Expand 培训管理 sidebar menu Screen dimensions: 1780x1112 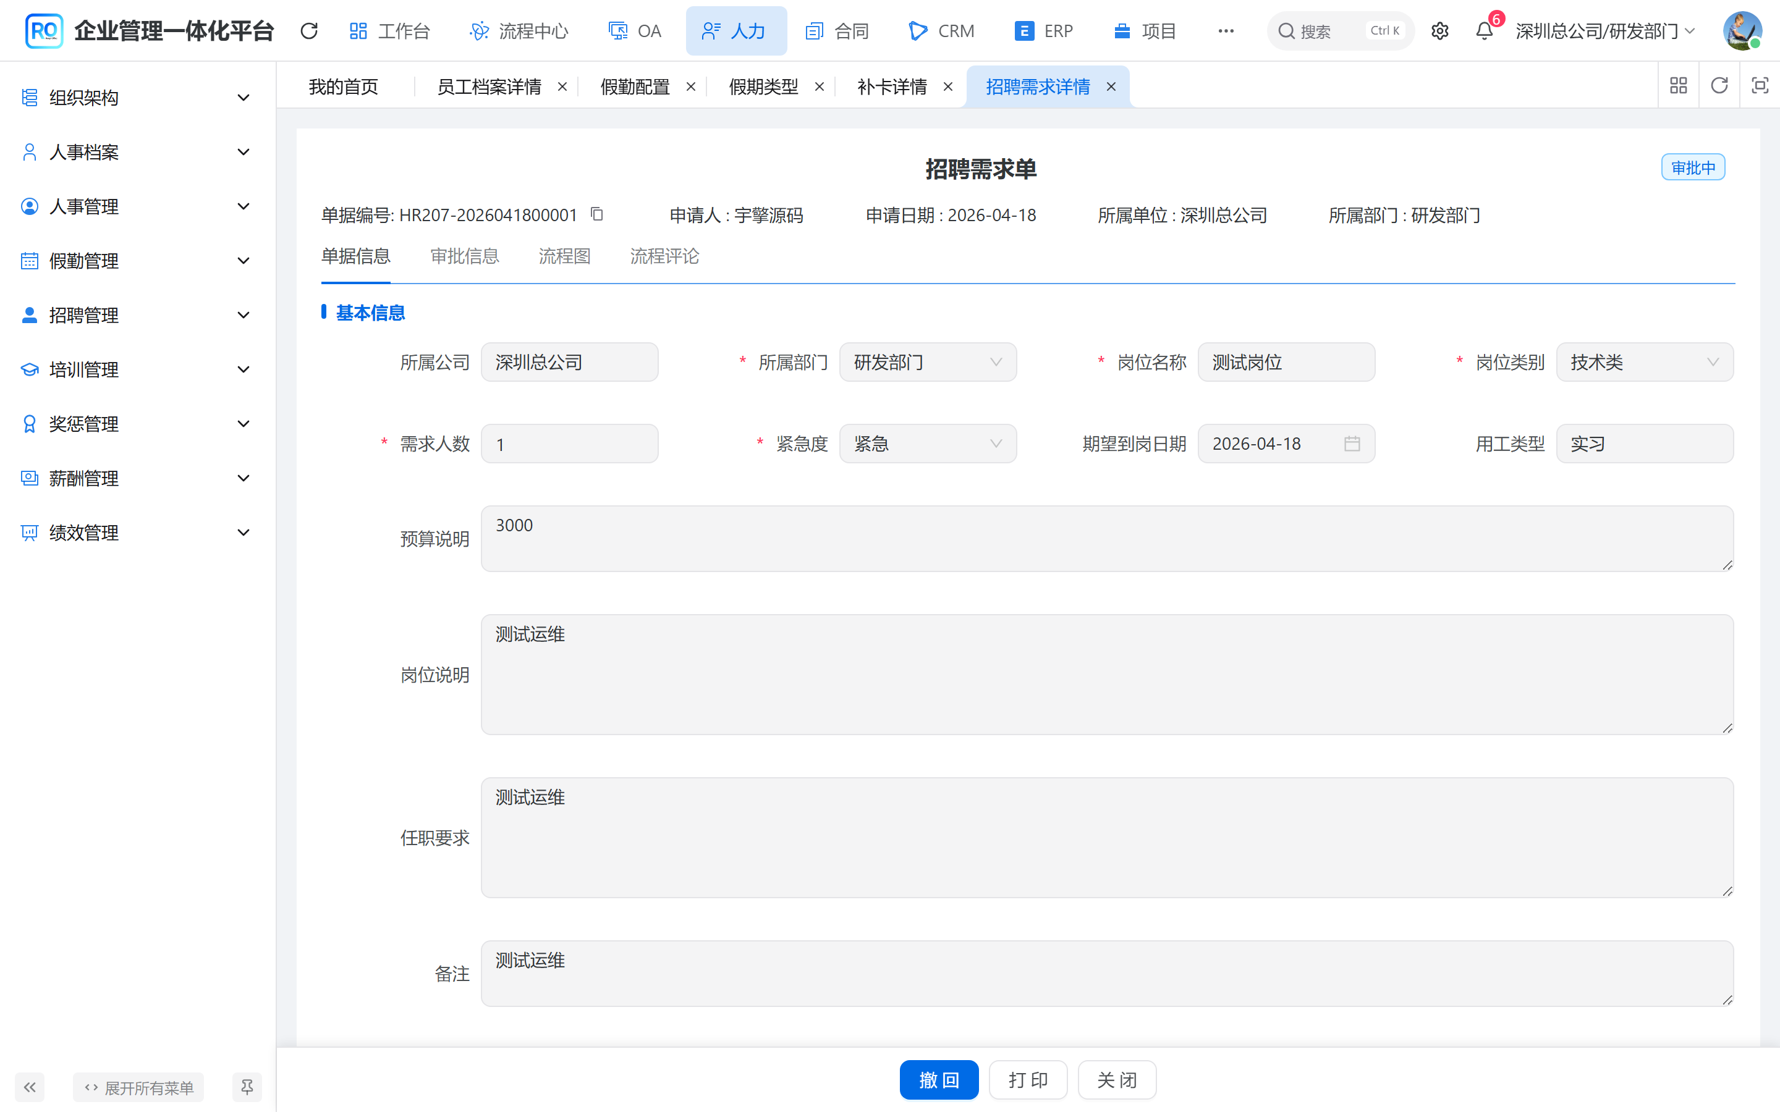pyautogui.click(x=138, y=370)
